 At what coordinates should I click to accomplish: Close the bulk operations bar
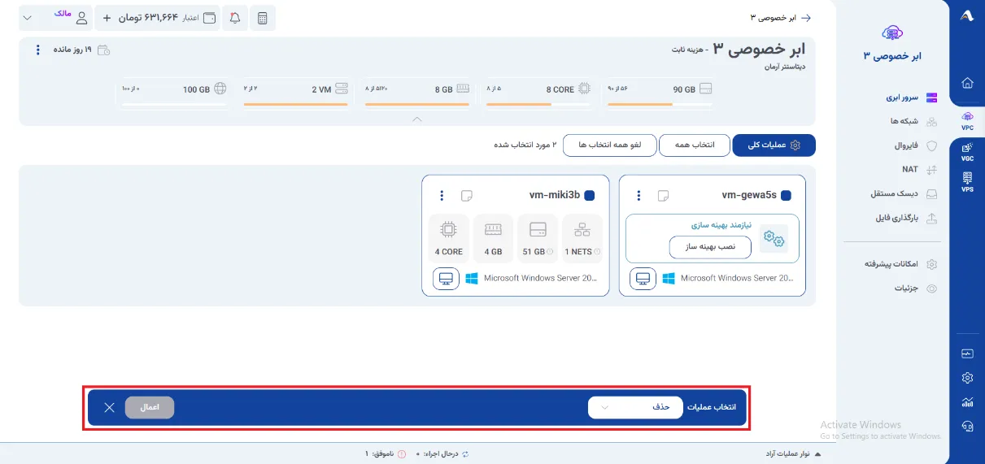click(x=109, y=407)
